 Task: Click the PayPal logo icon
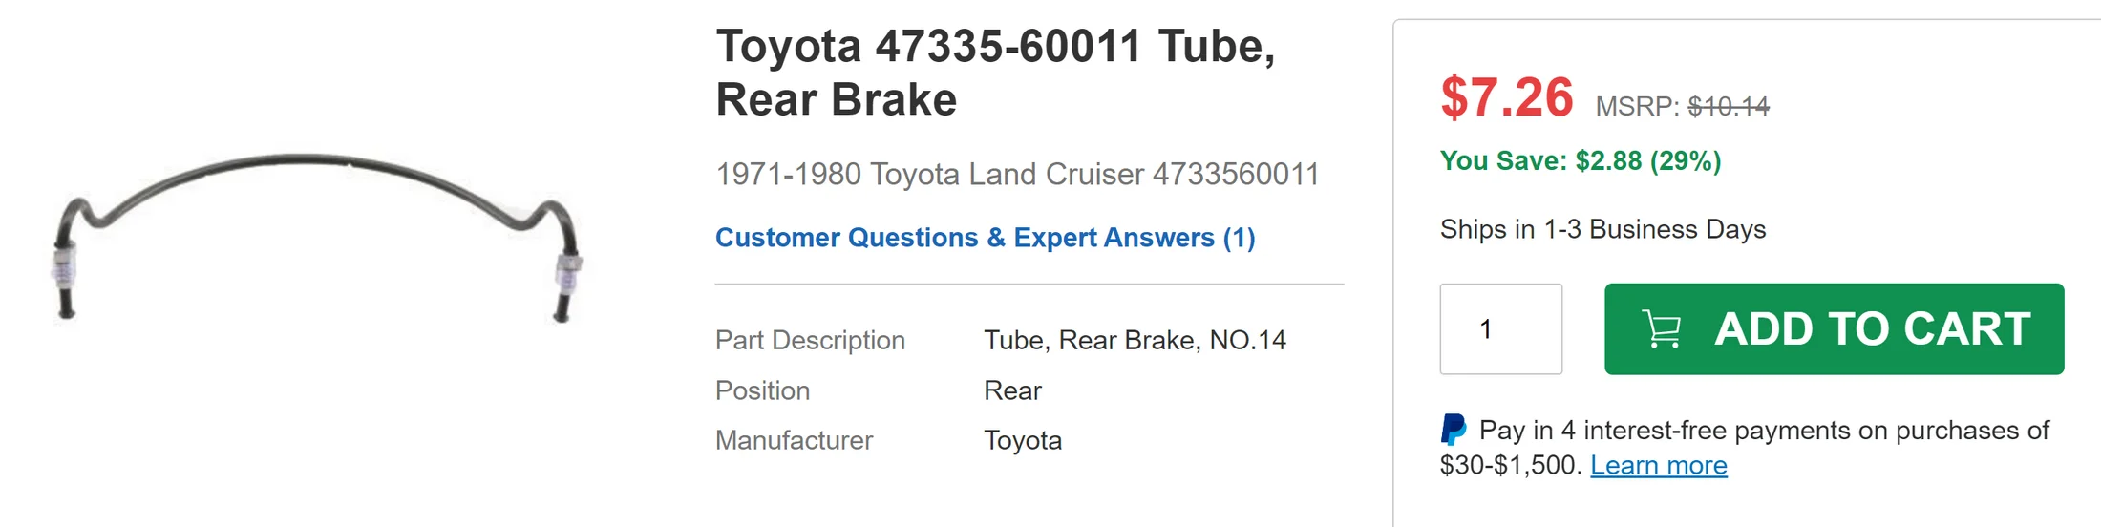click(x=1453, y=430)
